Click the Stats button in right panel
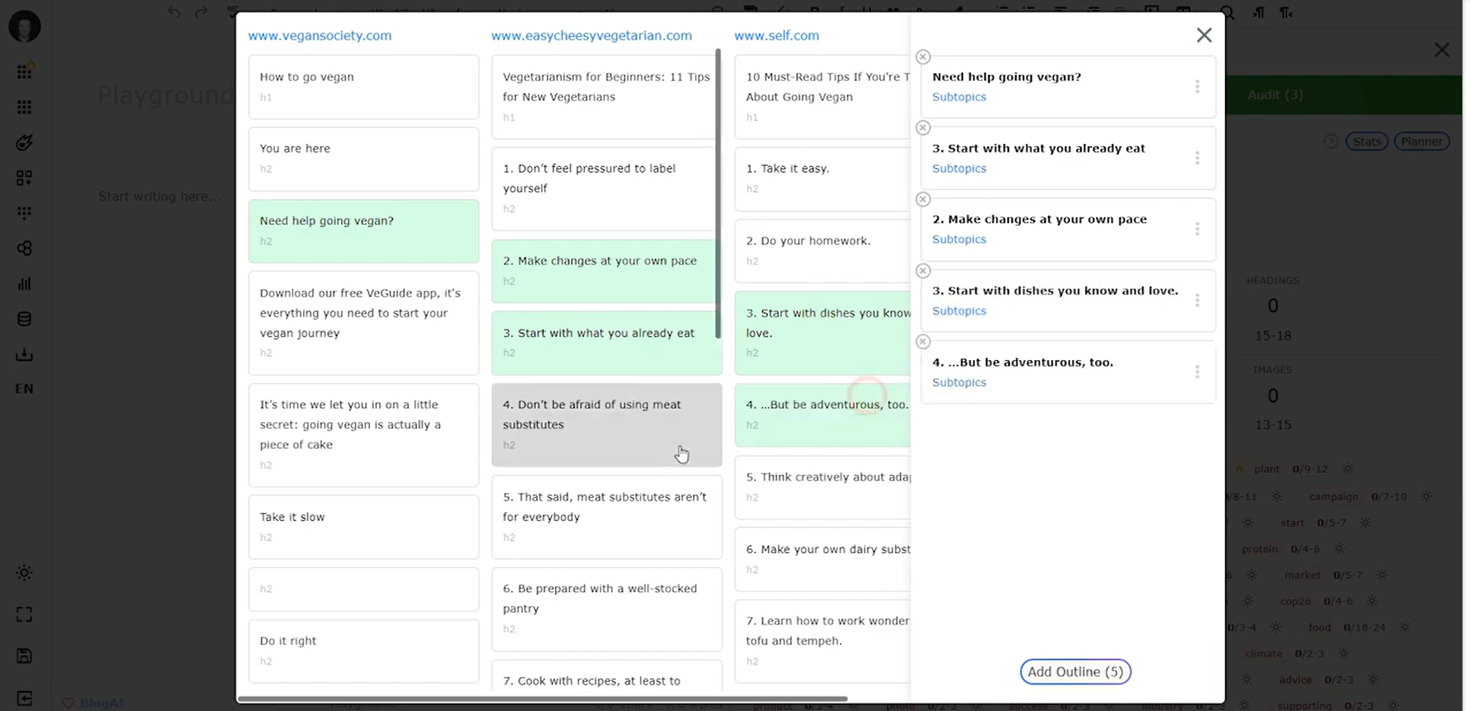 pos(1367,142)
